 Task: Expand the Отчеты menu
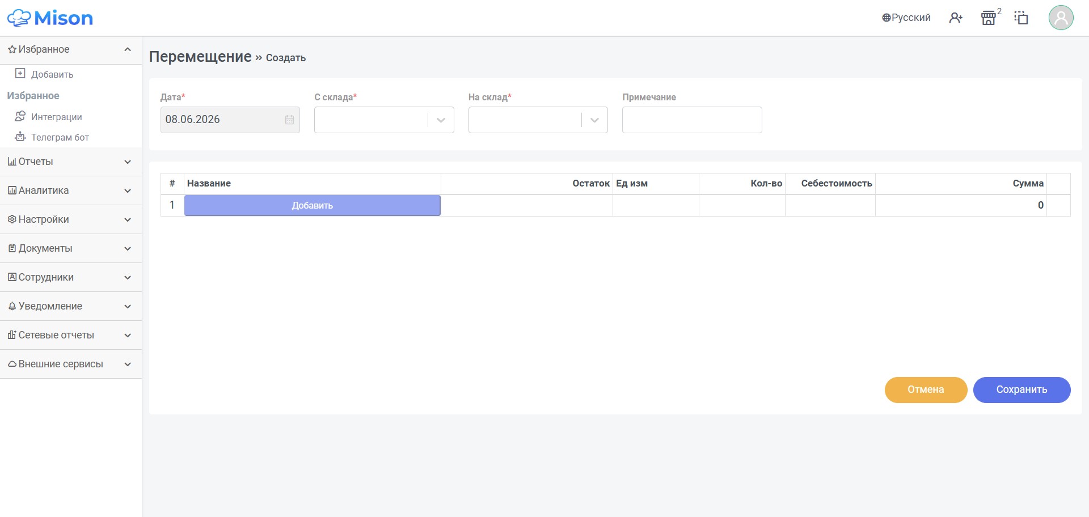pos(71,162)
